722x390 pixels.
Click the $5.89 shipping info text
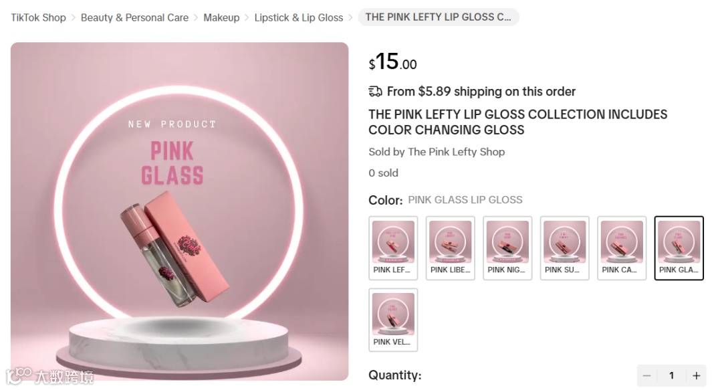click(481, 92)
